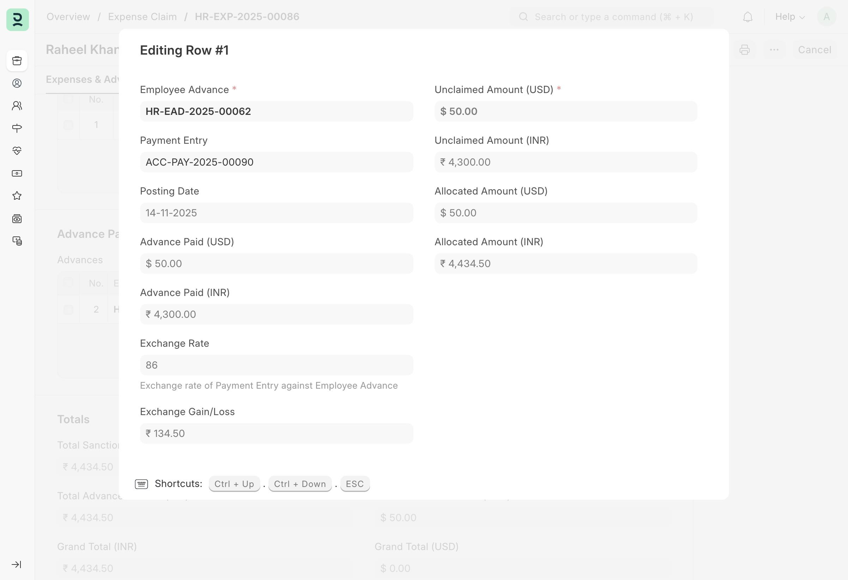Click the banknote icon in the sidebar
This screenshot has height=580, width=848.
tap(17, 173)
